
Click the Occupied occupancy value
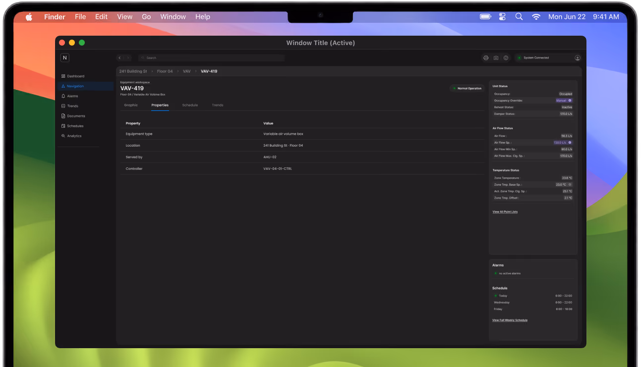566,94
